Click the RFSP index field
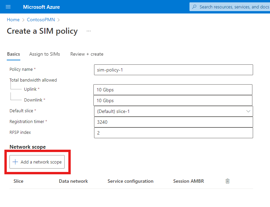This screenshot has width=270, height=207. point(173,133)
